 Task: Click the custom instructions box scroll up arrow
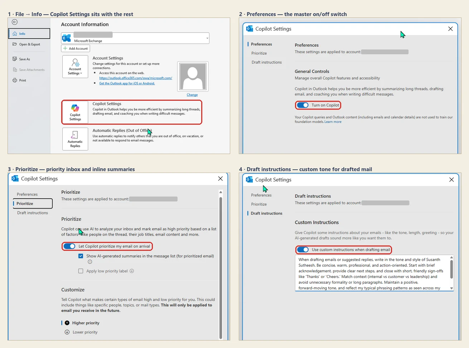pos(451,257)
